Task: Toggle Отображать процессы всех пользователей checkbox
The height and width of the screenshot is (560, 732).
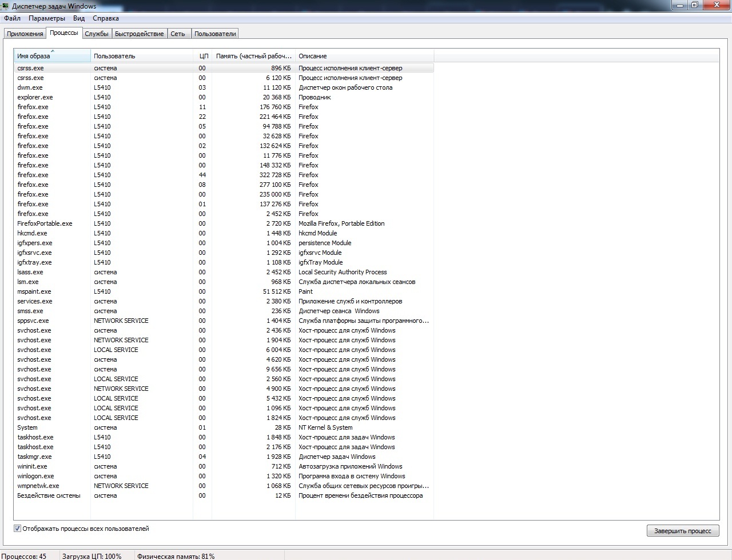Action: pyautogui.click(x=17, y=529)
